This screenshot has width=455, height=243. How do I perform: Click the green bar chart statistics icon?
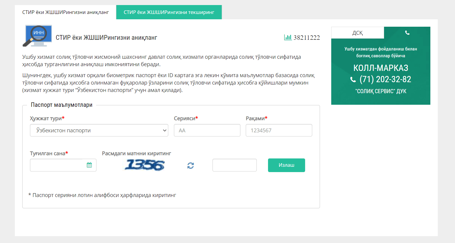coord(288,37)
